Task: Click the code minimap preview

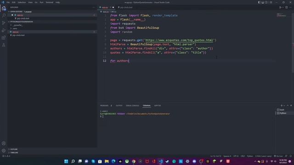Action: click(281, 15)
